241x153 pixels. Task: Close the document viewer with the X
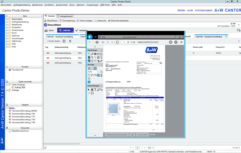point(182,42)
